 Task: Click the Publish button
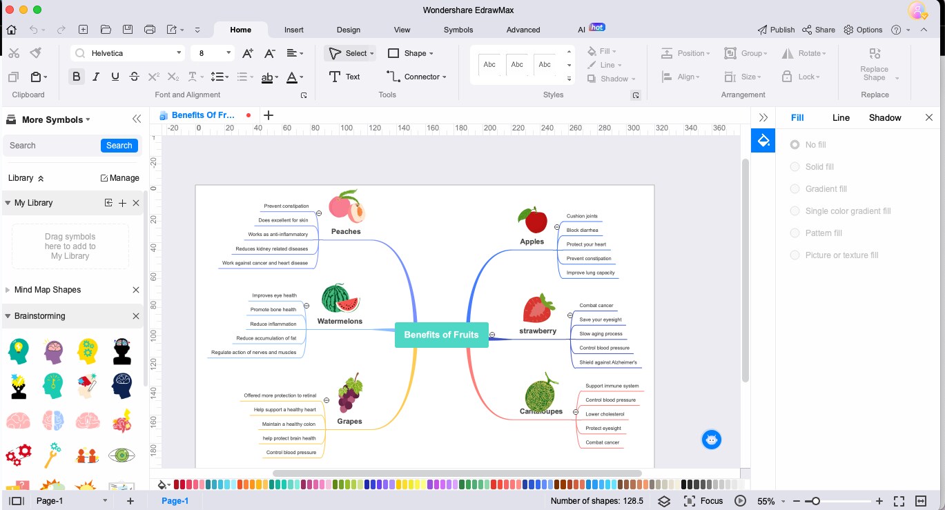[776, 30]
